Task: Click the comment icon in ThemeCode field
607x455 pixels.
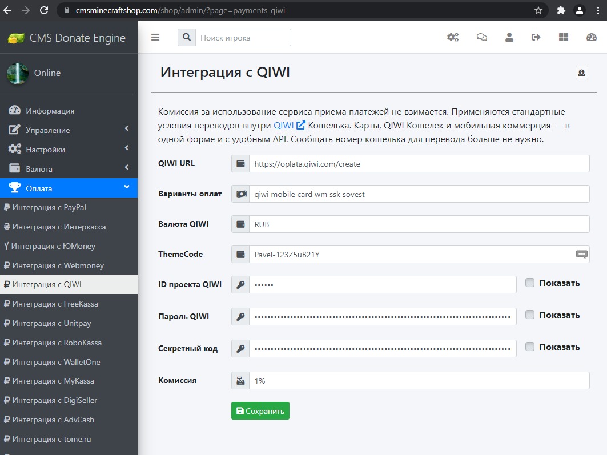Action: coord(581,255)
